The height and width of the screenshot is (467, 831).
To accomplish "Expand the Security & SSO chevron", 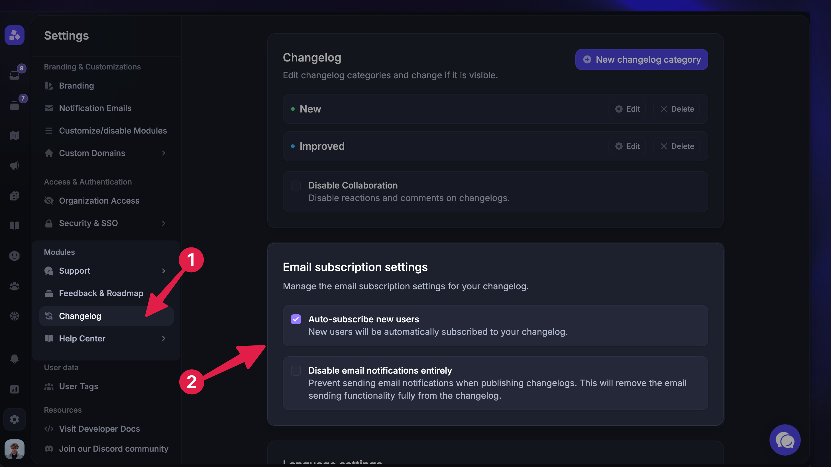I will point(164,223).
